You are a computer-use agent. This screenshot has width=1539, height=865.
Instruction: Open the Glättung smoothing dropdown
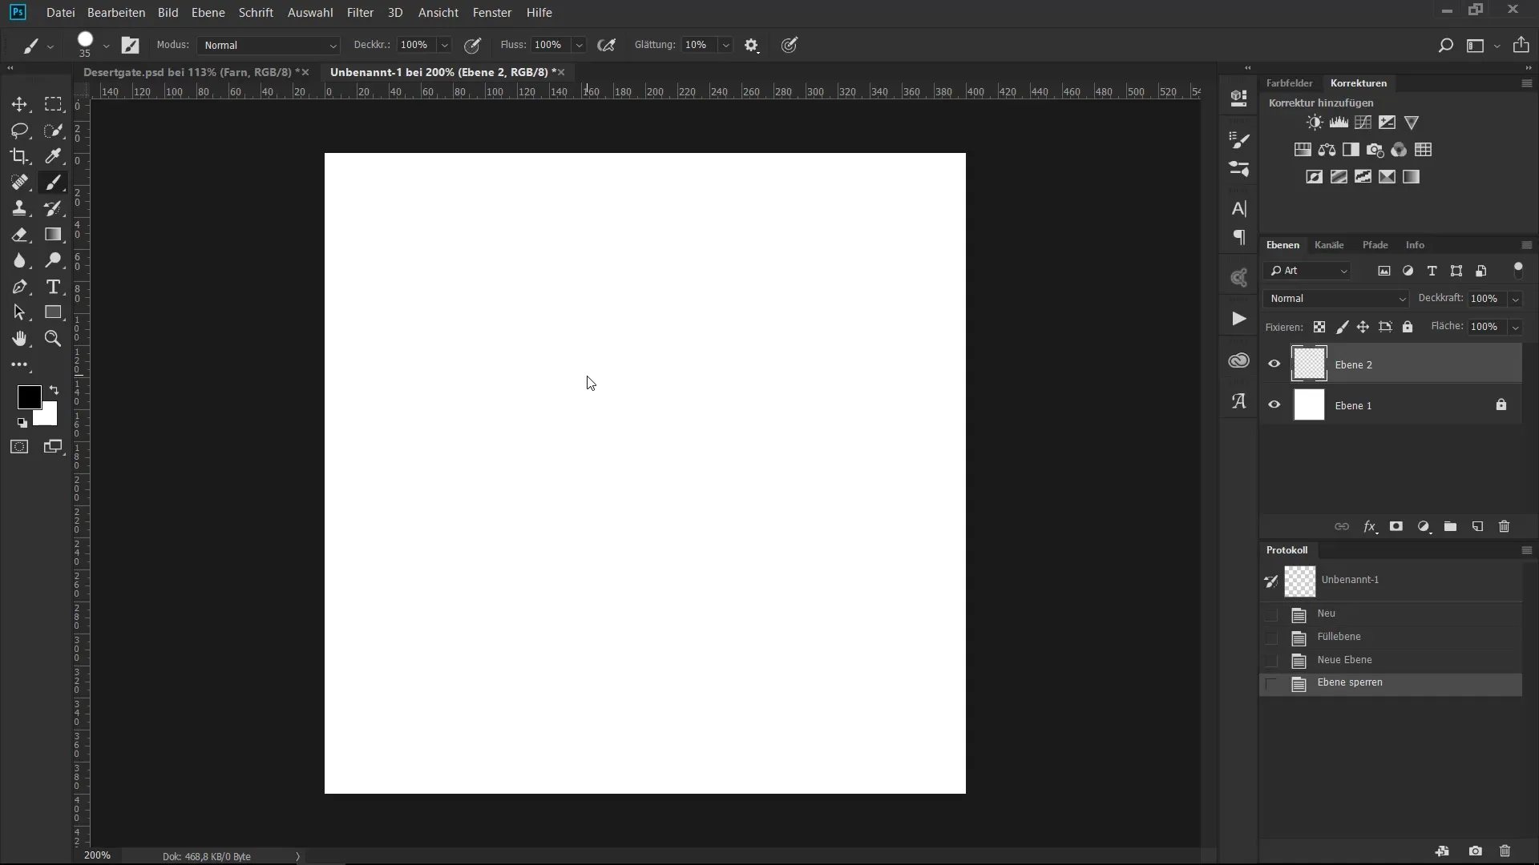coord(725,46)
